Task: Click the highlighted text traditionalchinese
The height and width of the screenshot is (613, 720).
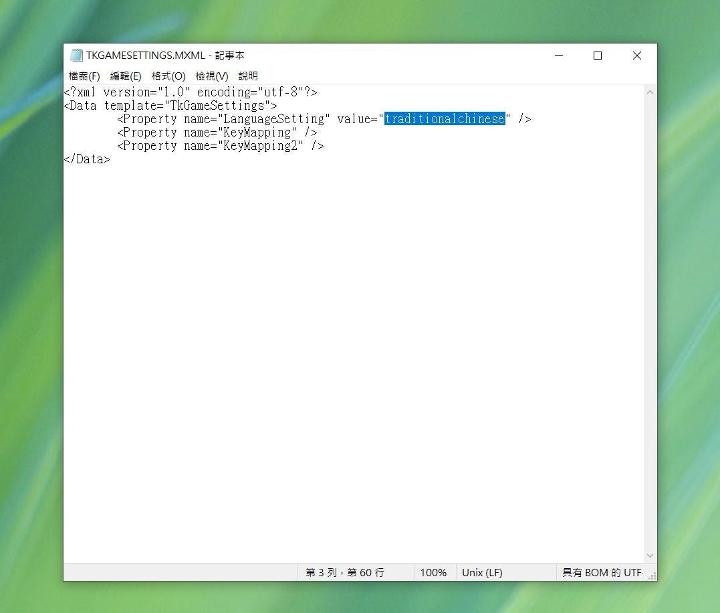Action: [445, 118]
